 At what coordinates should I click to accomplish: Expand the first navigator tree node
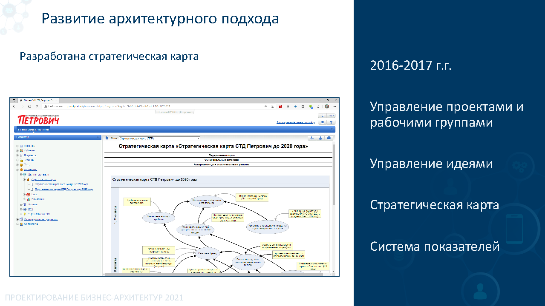click(17, 146)
